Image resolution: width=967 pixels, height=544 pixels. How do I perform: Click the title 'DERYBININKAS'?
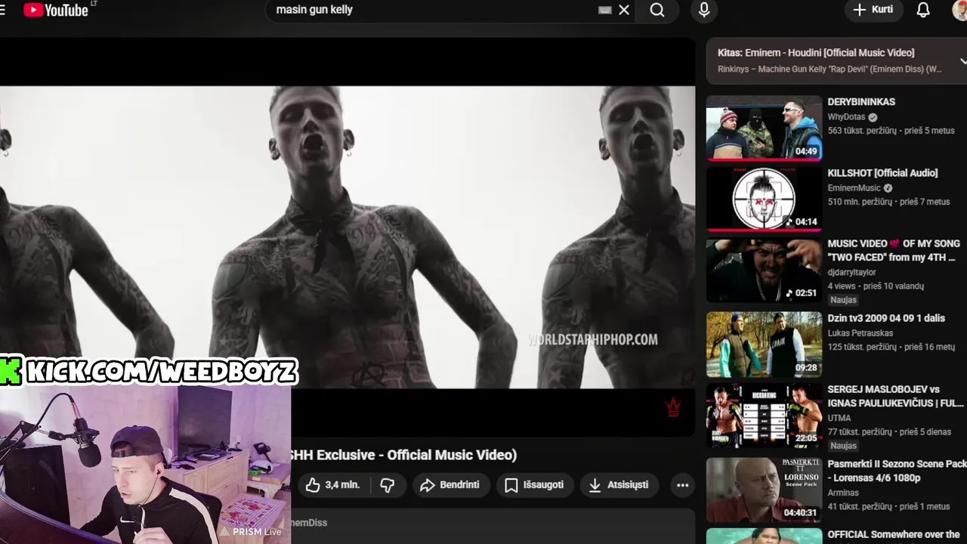[x=861, y=102]
